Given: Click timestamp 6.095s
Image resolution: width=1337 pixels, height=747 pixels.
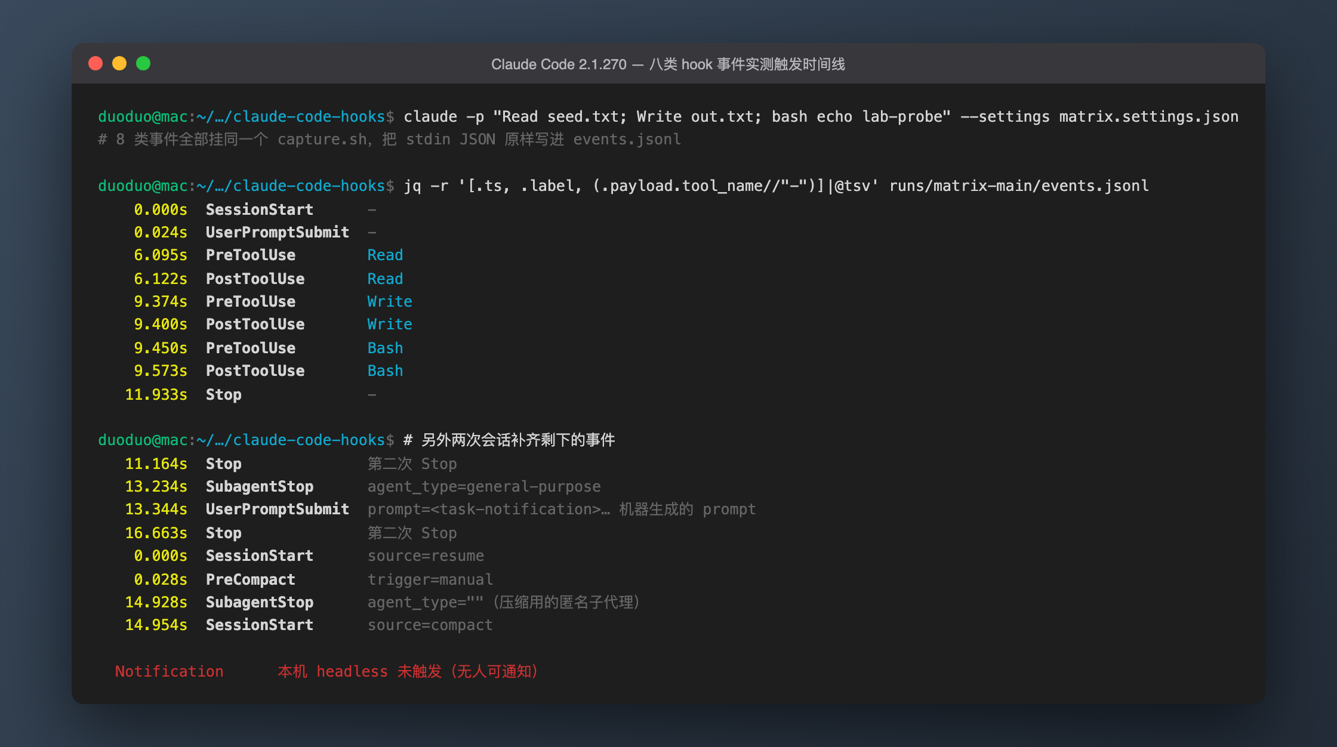Looking at the screenshot, I should [x=161, y=255].
